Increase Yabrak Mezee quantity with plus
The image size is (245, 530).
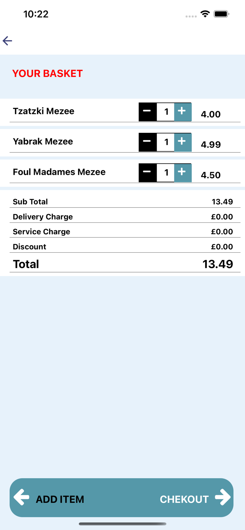coord(182,142)
